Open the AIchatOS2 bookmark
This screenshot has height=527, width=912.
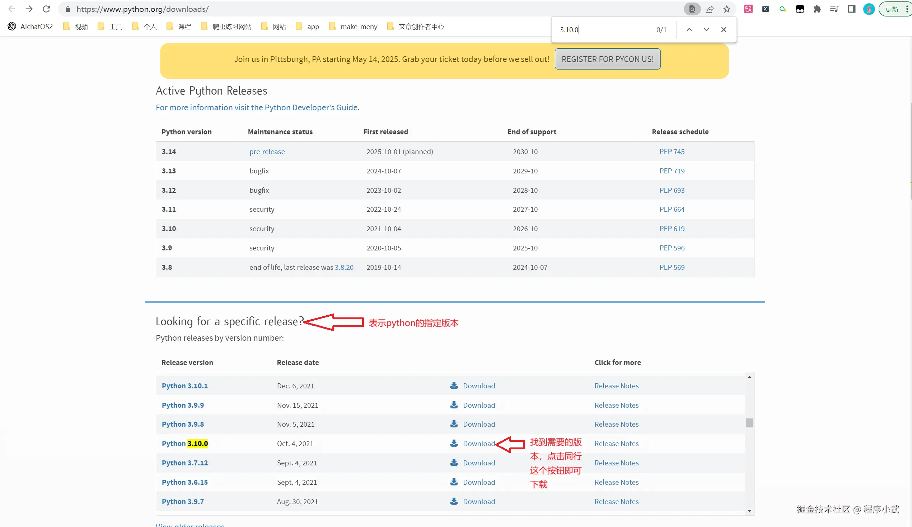tap(31, 27)
